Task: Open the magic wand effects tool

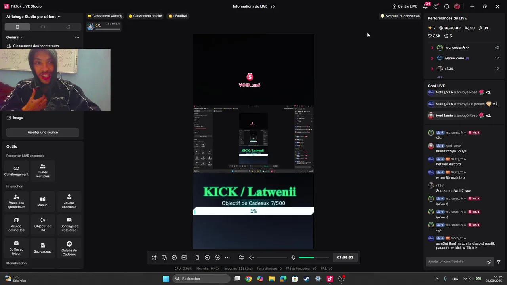Action: pos(154,257)
